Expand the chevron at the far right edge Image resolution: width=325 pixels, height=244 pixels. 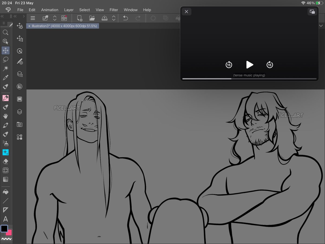click(321, 26)
